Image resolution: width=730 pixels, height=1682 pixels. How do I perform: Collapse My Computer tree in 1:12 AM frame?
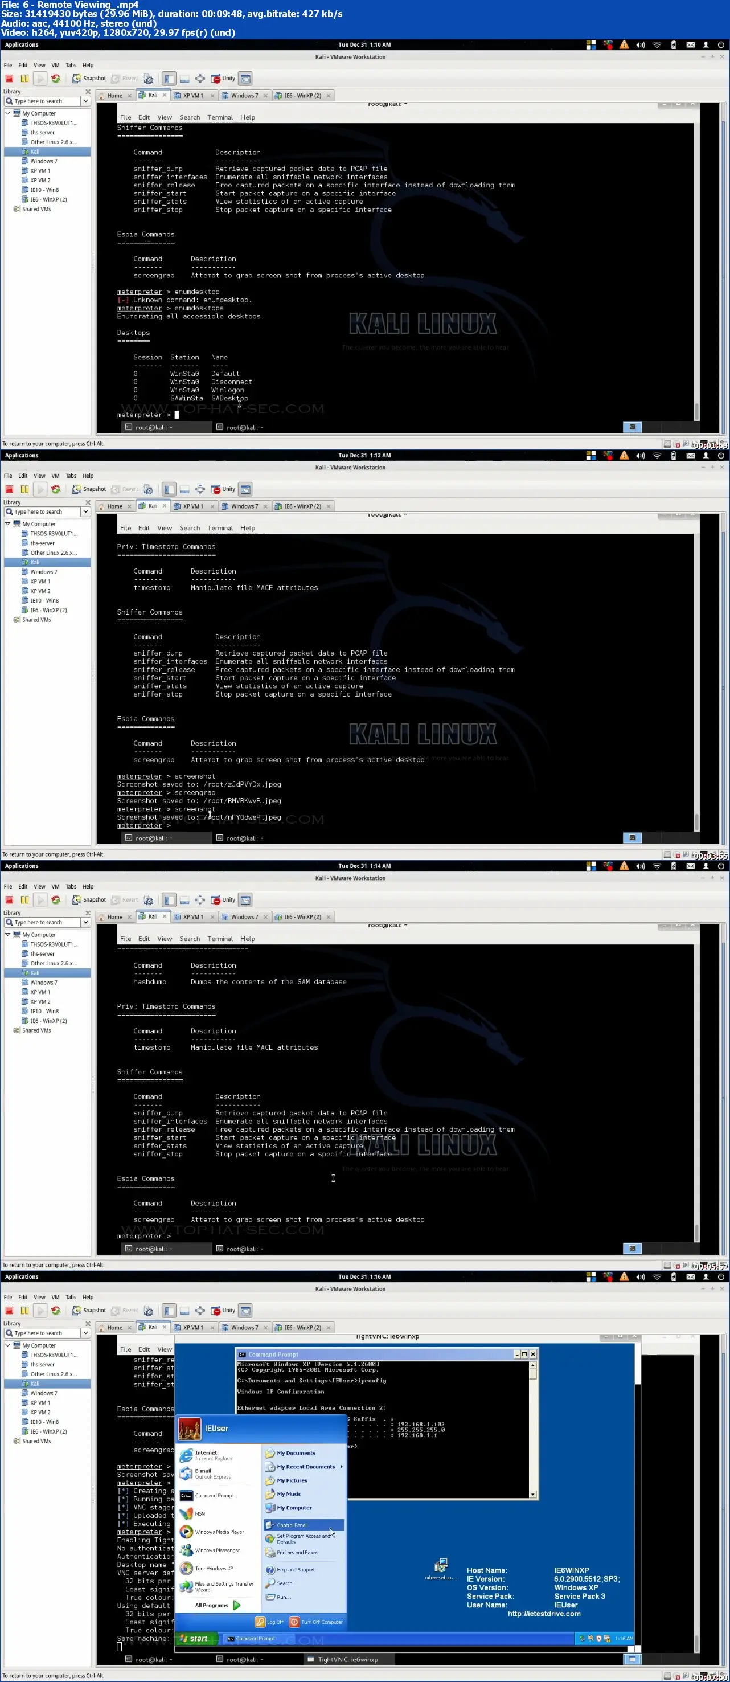click(8, 525)
